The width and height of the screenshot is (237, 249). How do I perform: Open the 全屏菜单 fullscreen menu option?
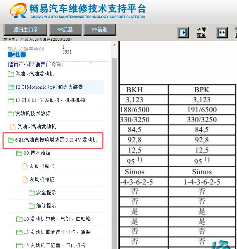tap(201, 33)
